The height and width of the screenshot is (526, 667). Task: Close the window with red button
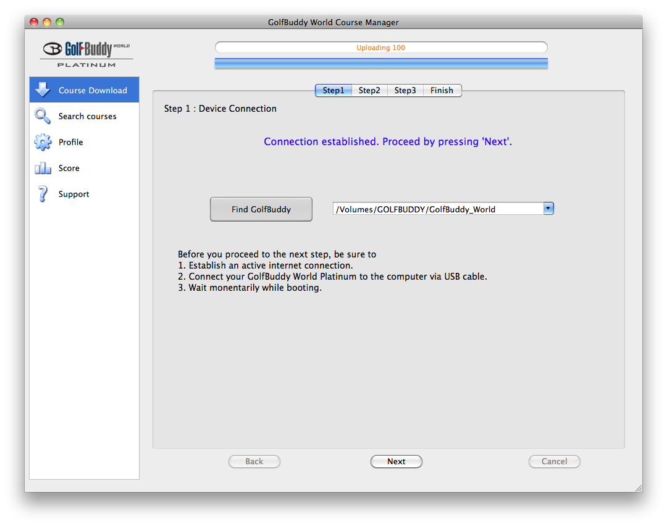[x=34, y=22]
